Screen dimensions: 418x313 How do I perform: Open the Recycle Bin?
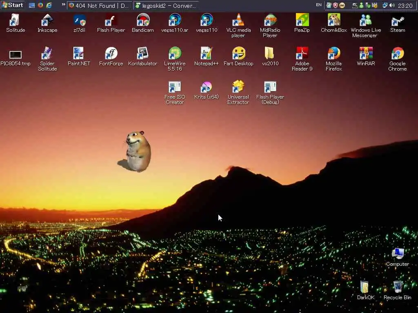click(398, 290)
